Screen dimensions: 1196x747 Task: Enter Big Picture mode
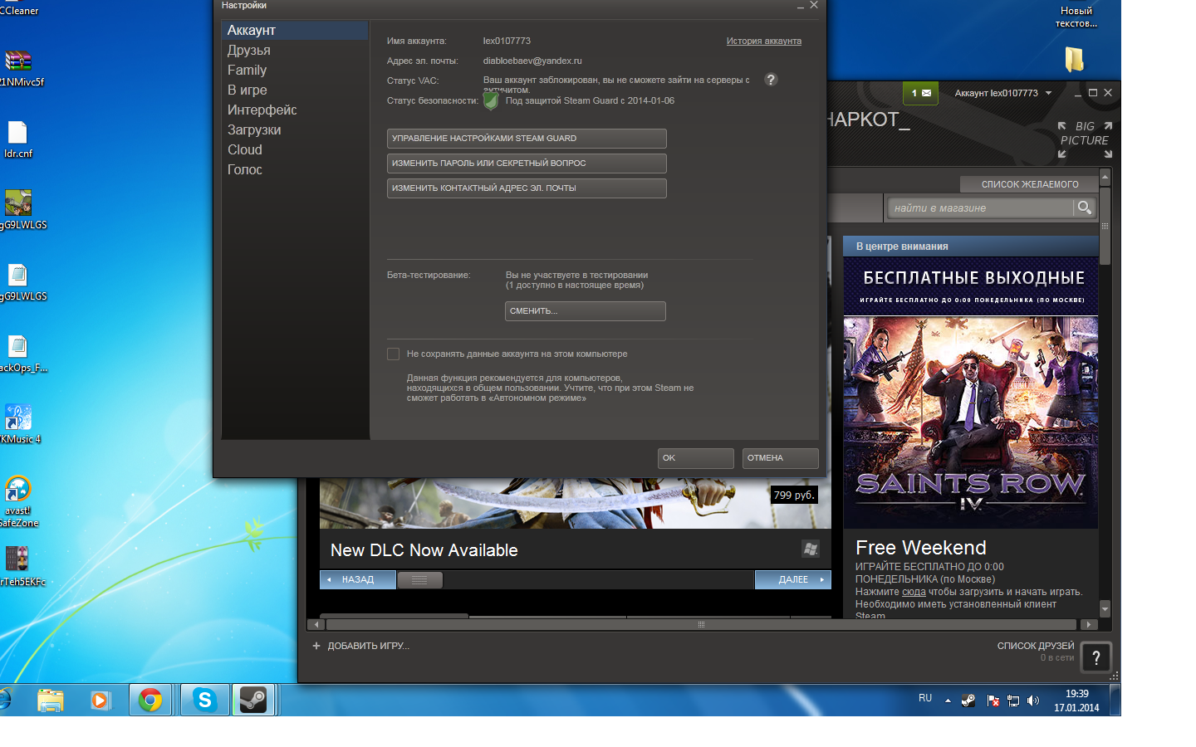[1085, 139]
